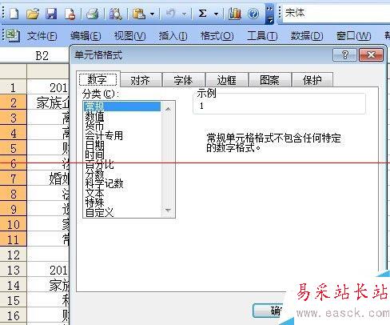Switch to the 字体 tab
Viewport: 390px width, 325px height.
[183, 80]
